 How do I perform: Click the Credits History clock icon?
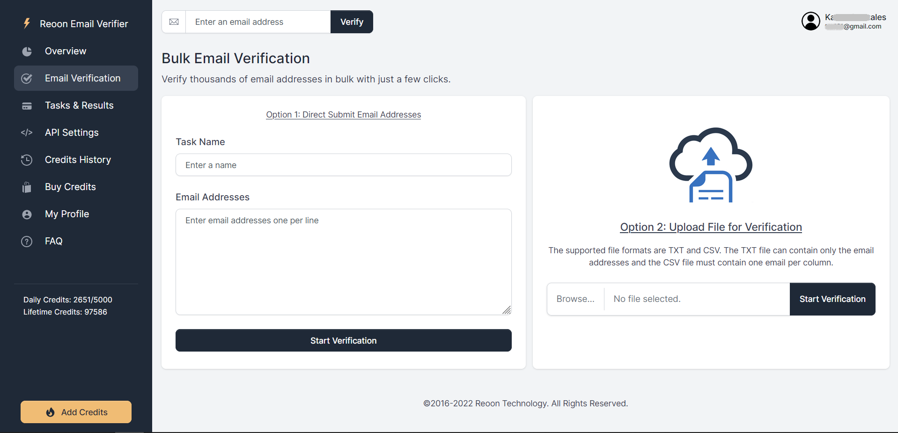pyautogui.click(x=27, y=160)
